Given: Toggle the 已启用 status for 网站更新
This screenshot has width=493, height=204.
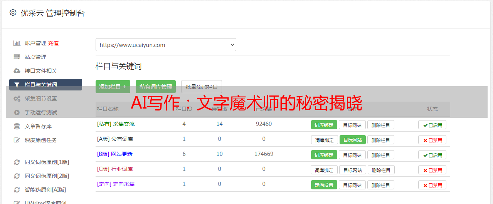Looking at the screenshot, I should click(432, 155).
